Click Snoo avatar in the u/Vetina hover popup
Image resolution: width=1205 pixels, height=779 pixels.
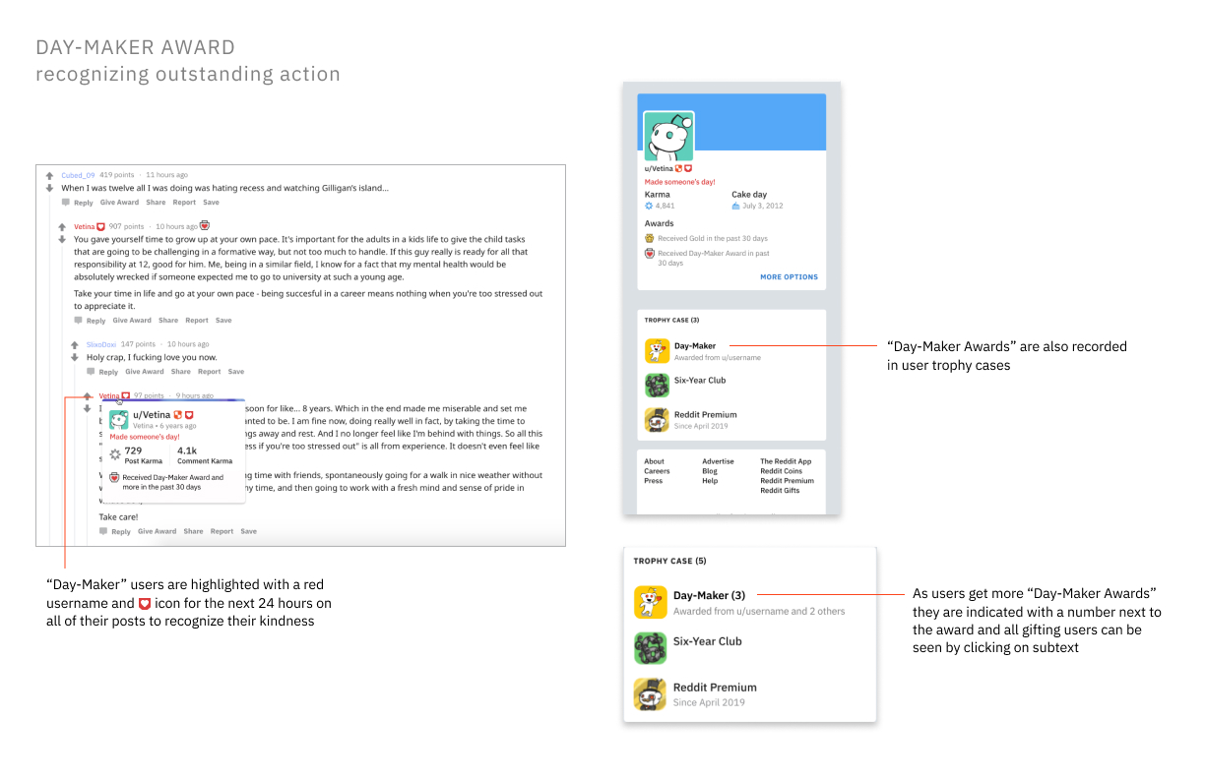[118, 419]
